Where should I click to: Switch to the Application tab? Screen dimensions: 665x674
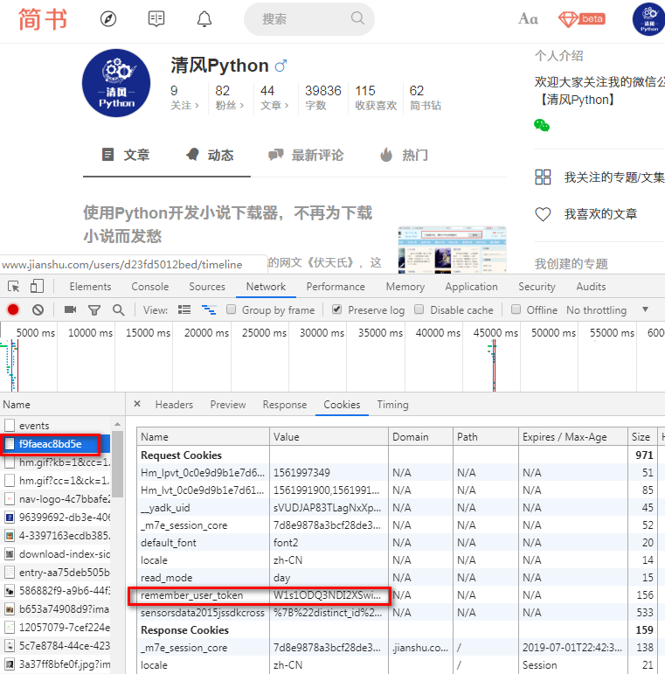471,287
